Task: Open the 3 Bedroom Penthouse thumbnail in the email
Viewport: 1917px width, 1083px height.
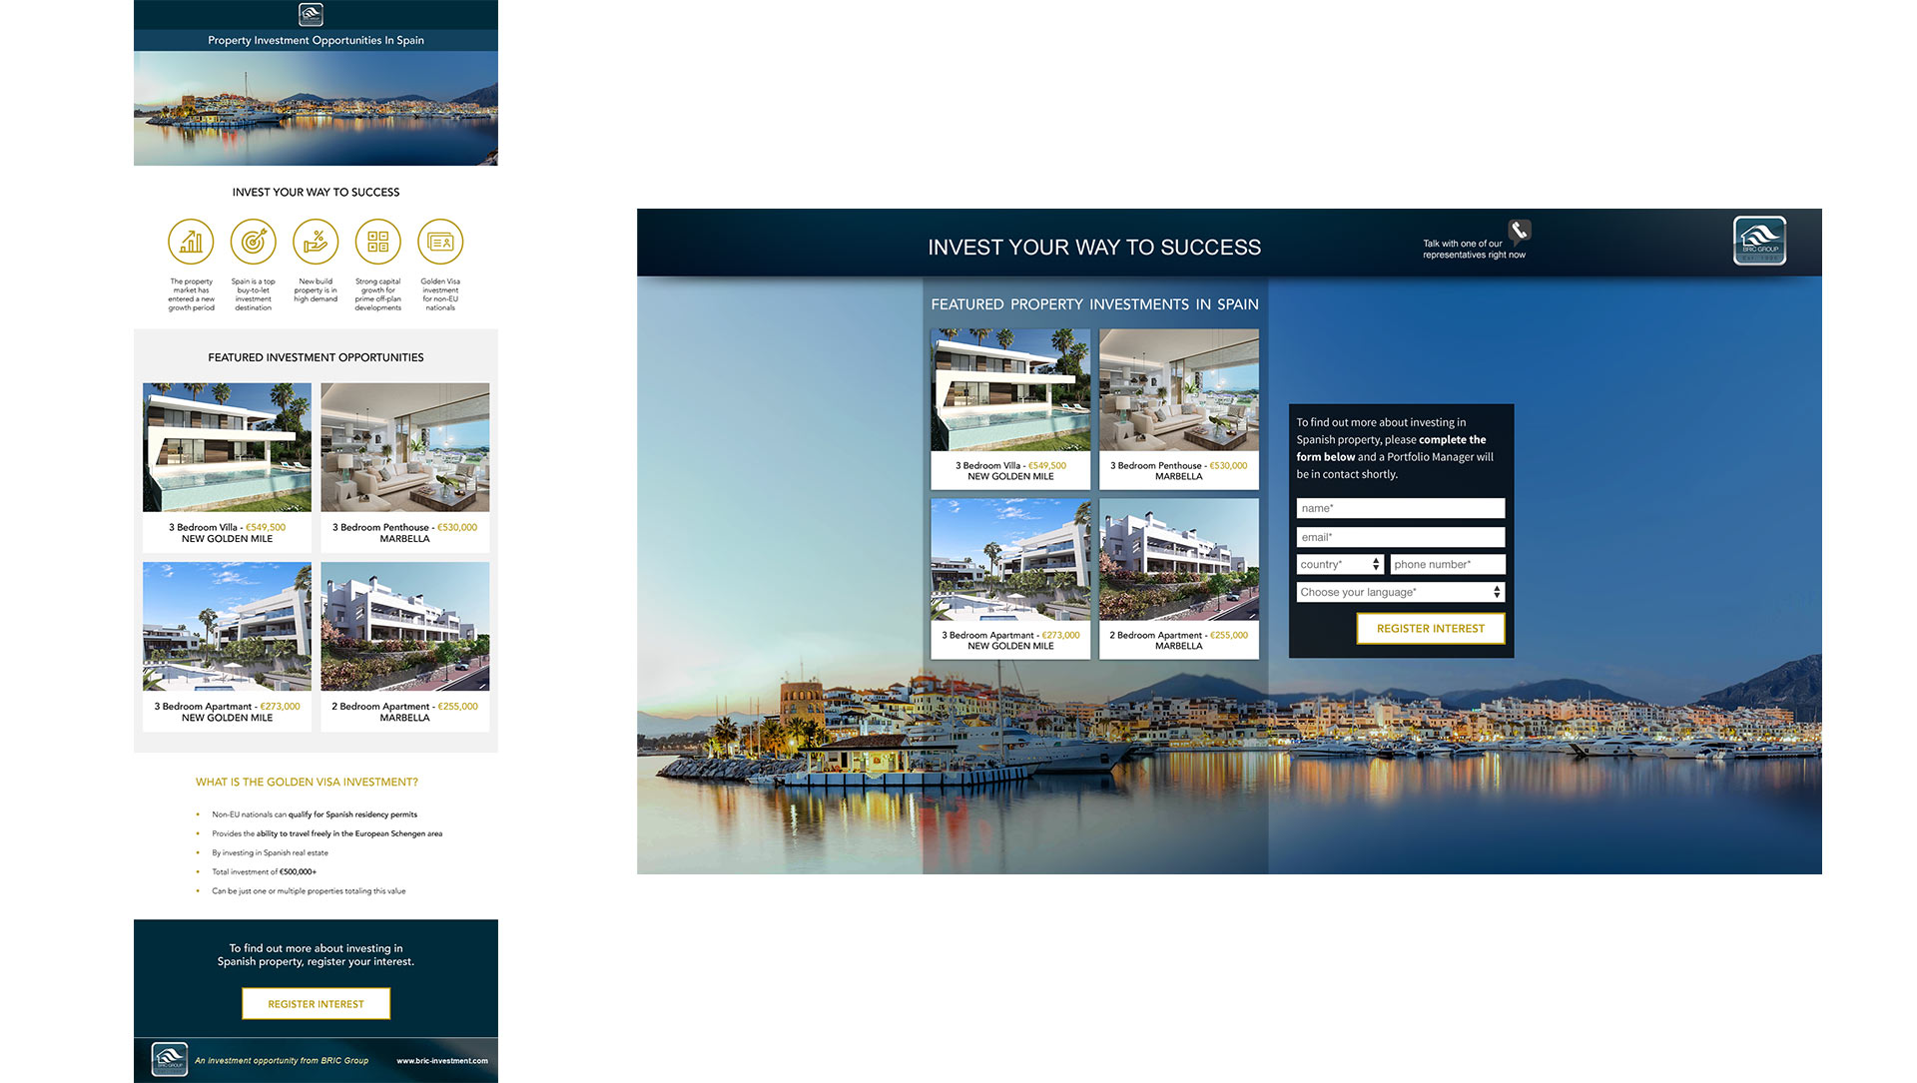Action: 404,447
